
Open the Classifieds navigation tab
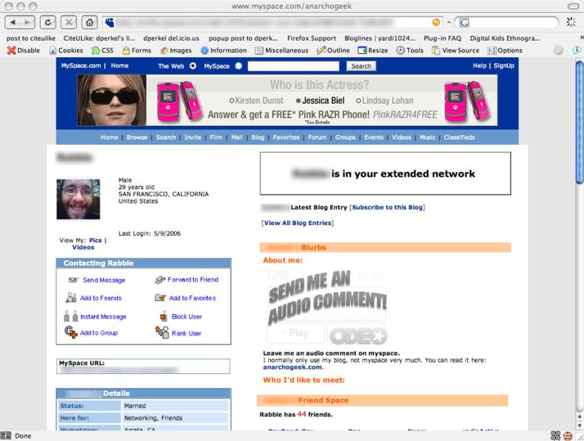[x=459, y=138]
